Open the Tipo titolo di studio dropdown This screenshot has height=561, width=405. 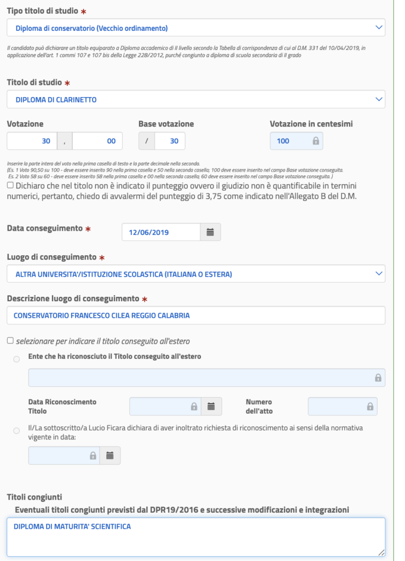click(x=196, y=27)
